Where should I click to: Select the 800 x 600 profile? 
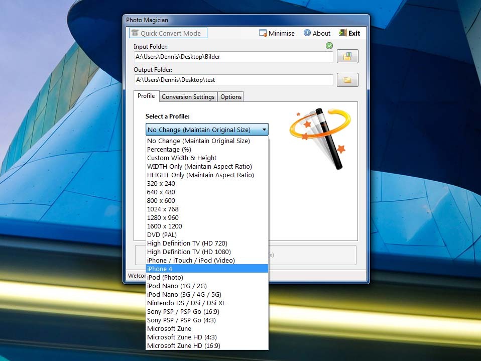click(207, 201)
